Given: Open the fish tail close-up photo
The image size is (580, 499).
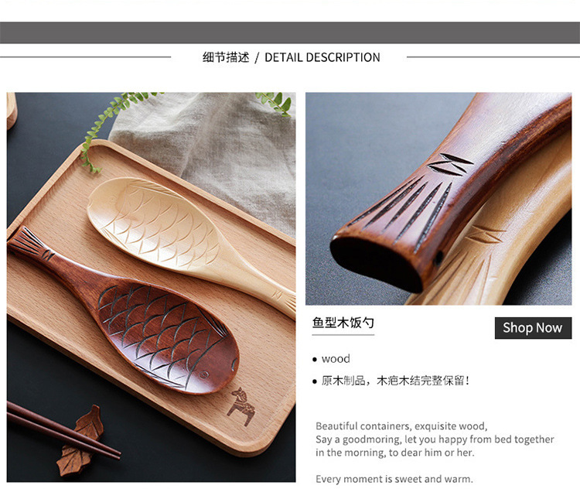Looking at the screenshot, I should tap(438, 198).
